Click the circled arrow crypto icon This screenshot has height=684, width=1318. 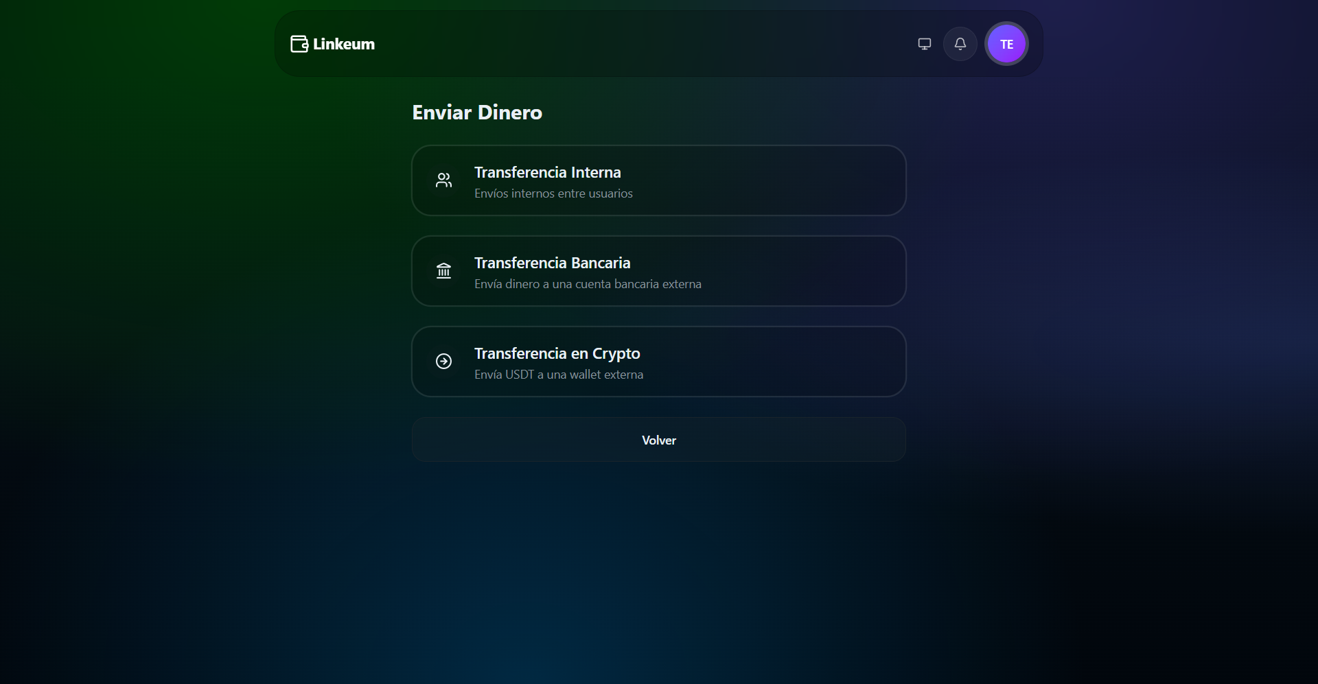pyautogui.click(x=444, y=362)
